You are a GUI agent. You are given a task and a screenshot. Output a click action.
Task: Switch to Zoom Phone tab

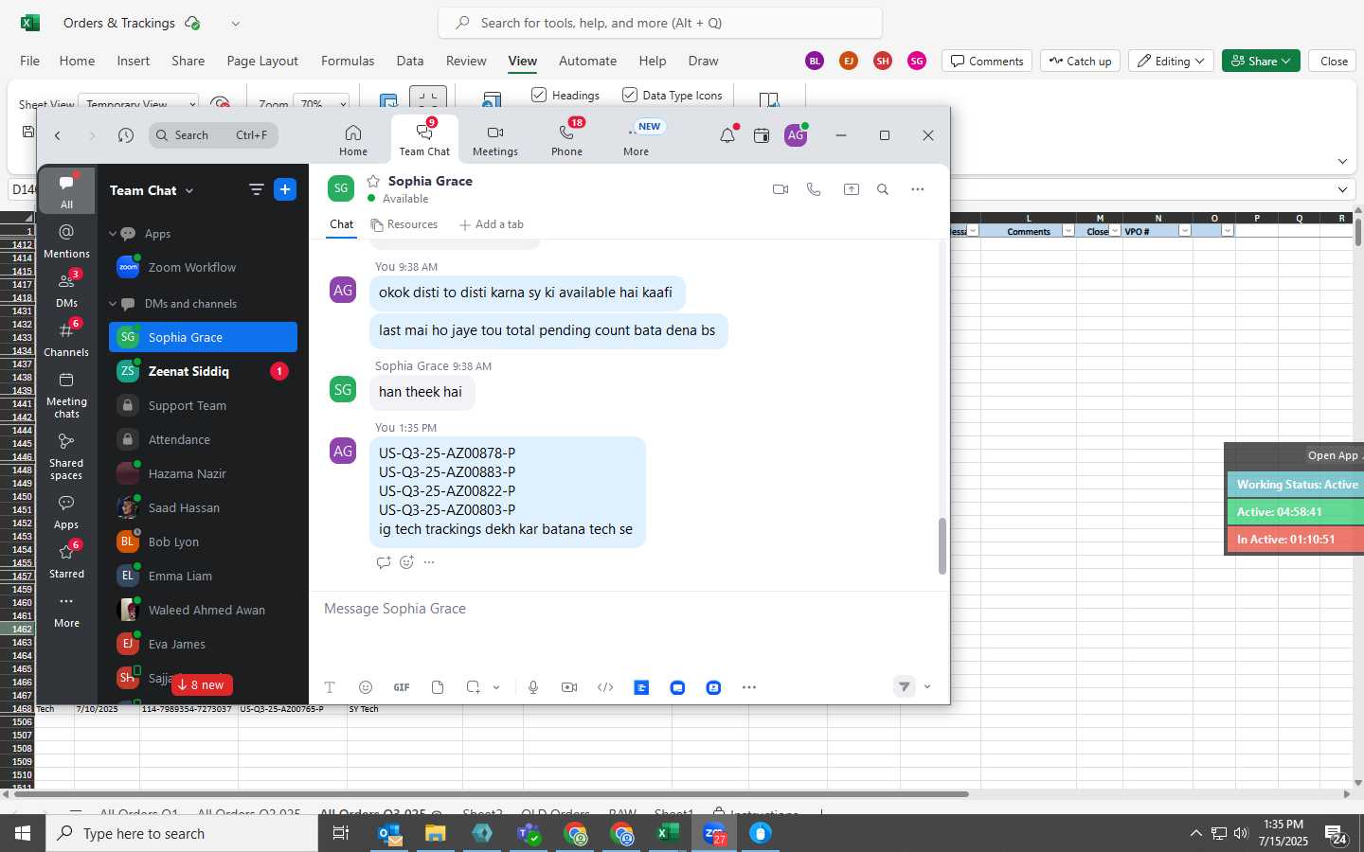click(567, 140)
